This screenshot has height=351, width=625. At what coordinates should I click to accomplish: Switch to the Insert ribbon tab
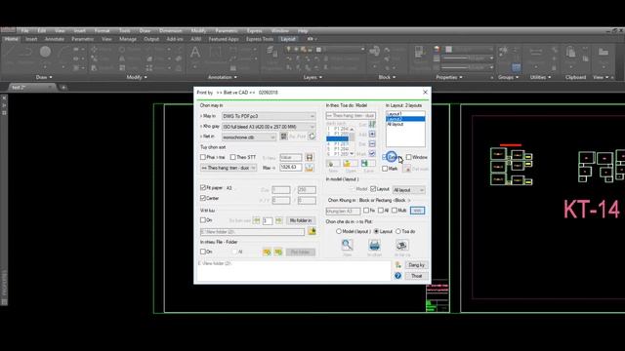click(31, 39)
